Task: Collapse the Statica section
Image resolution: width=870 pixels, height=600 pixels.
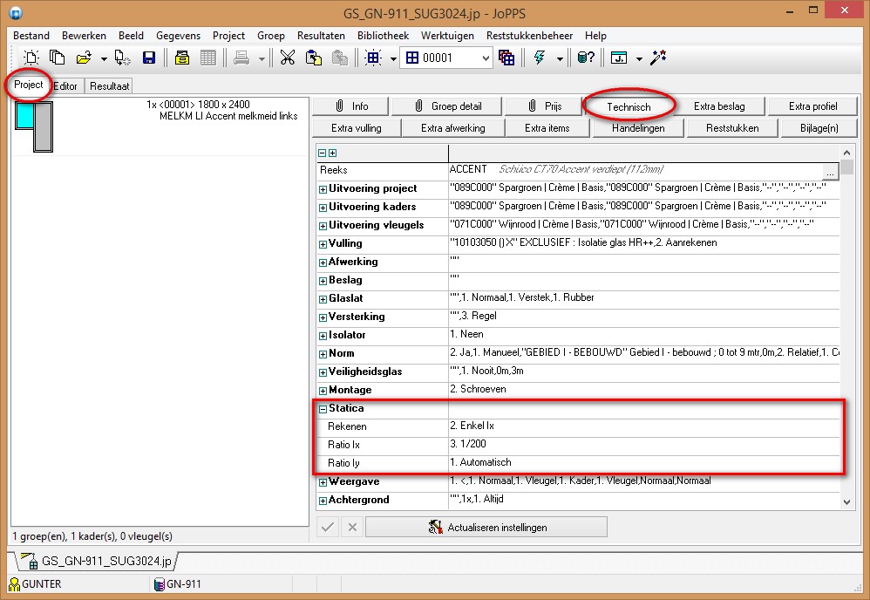Action: click(323, 409)
